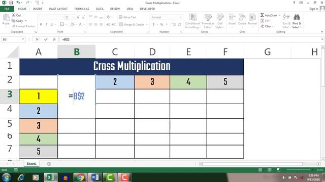The width and height of the screenshot is (325, 182).
Task: Click the Format cells icon
Action: click(252, 17)
